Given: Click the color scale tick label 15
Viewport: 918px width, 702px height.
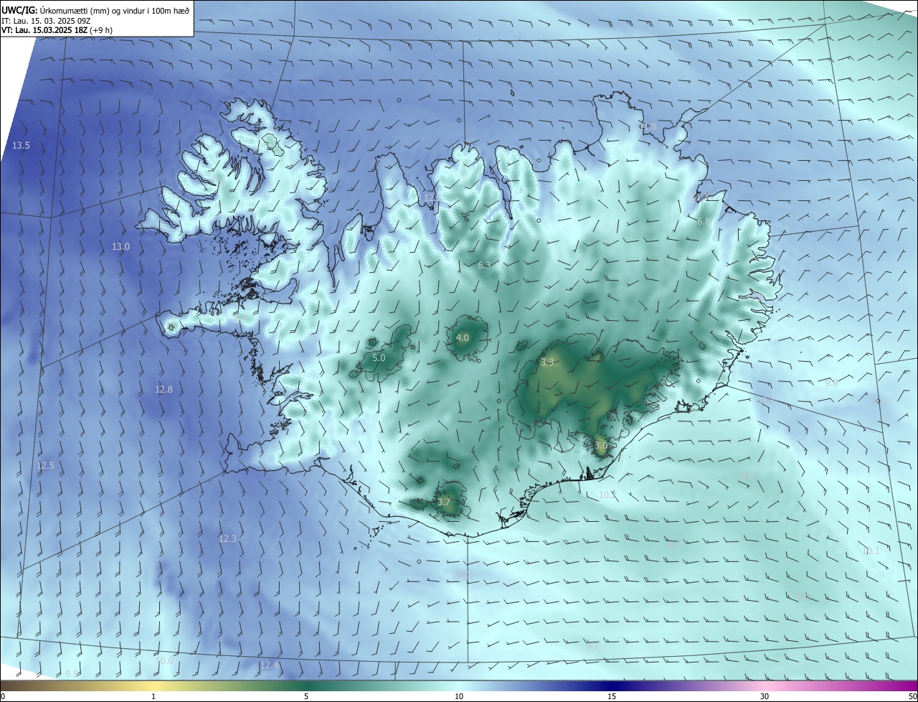Looking at the screenshot, I should tap(612, 696).
